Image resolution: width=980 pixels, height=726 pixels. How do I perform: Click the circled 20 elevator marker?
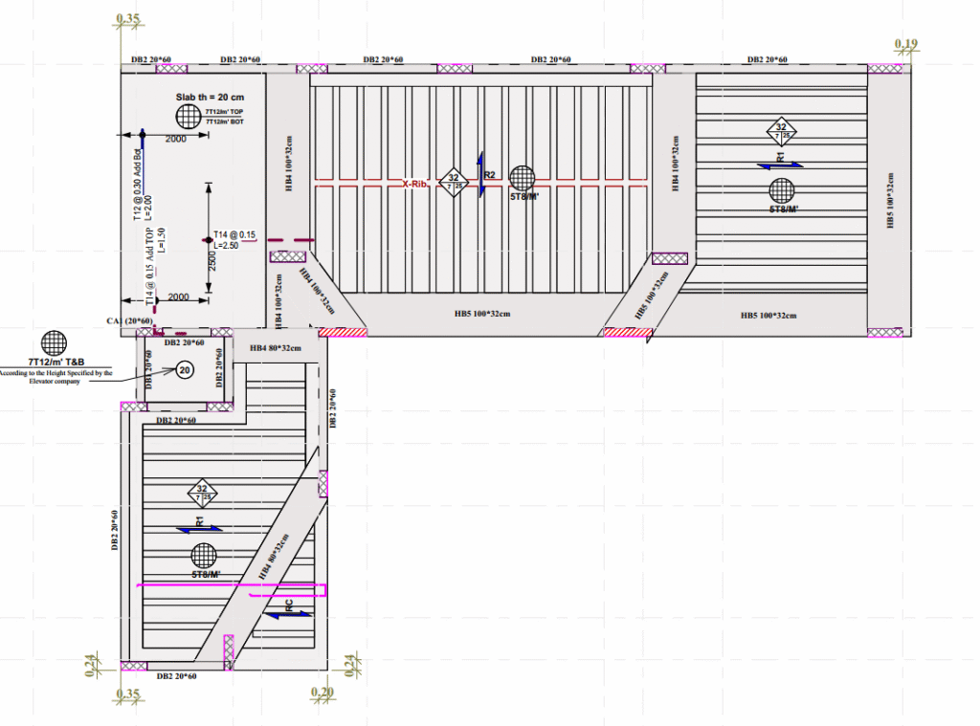(185, 369)
